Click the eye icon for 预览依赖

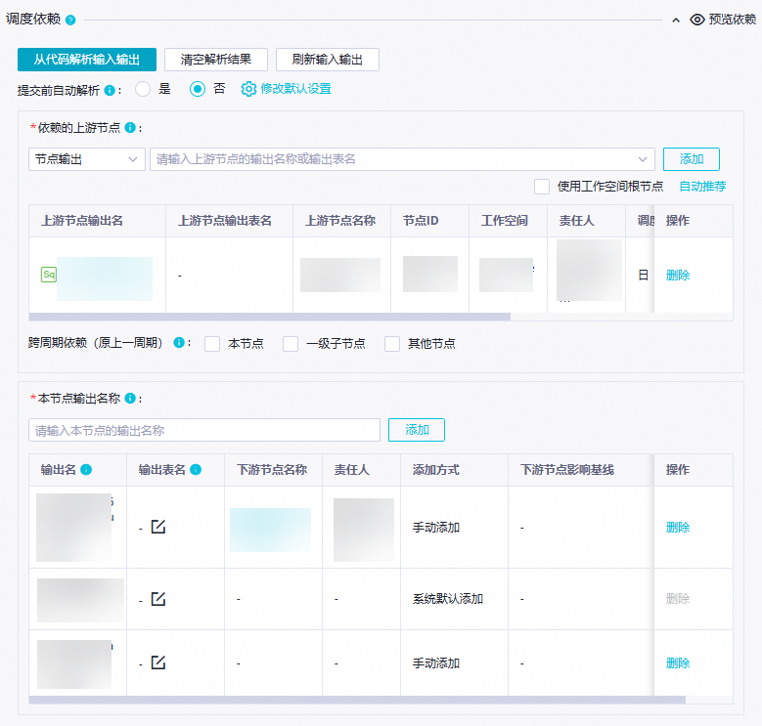[x=697, y=20]
